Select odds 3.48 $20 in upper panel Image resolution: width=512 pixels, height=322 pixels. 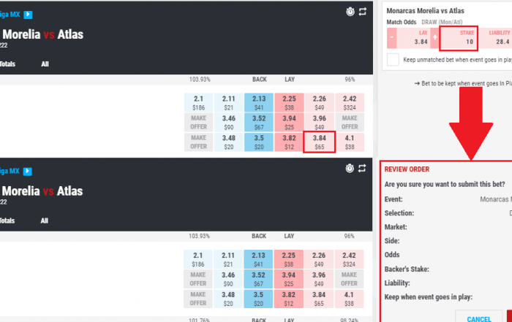[x=228, y=142]
